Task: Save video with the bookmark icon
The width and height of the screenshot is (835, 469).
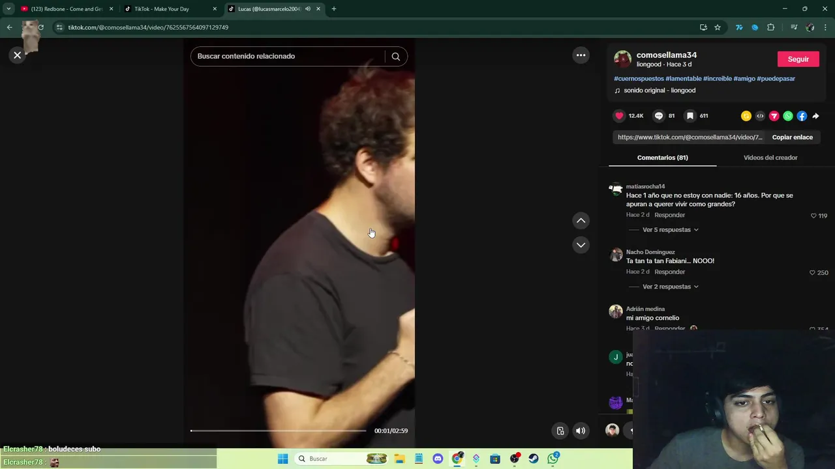Action: pos(690,116)
